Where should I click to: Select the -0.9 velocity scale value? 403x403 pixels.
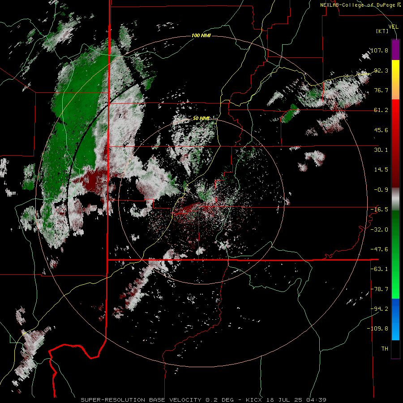tap(381, 190)
